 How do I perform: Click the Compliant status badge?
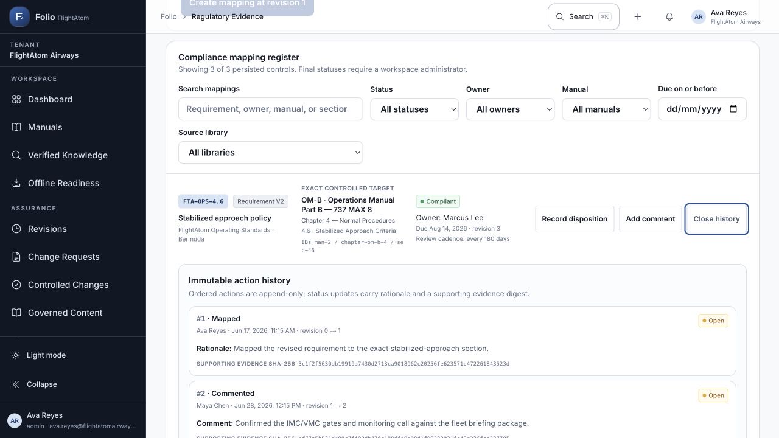(438, 201)
